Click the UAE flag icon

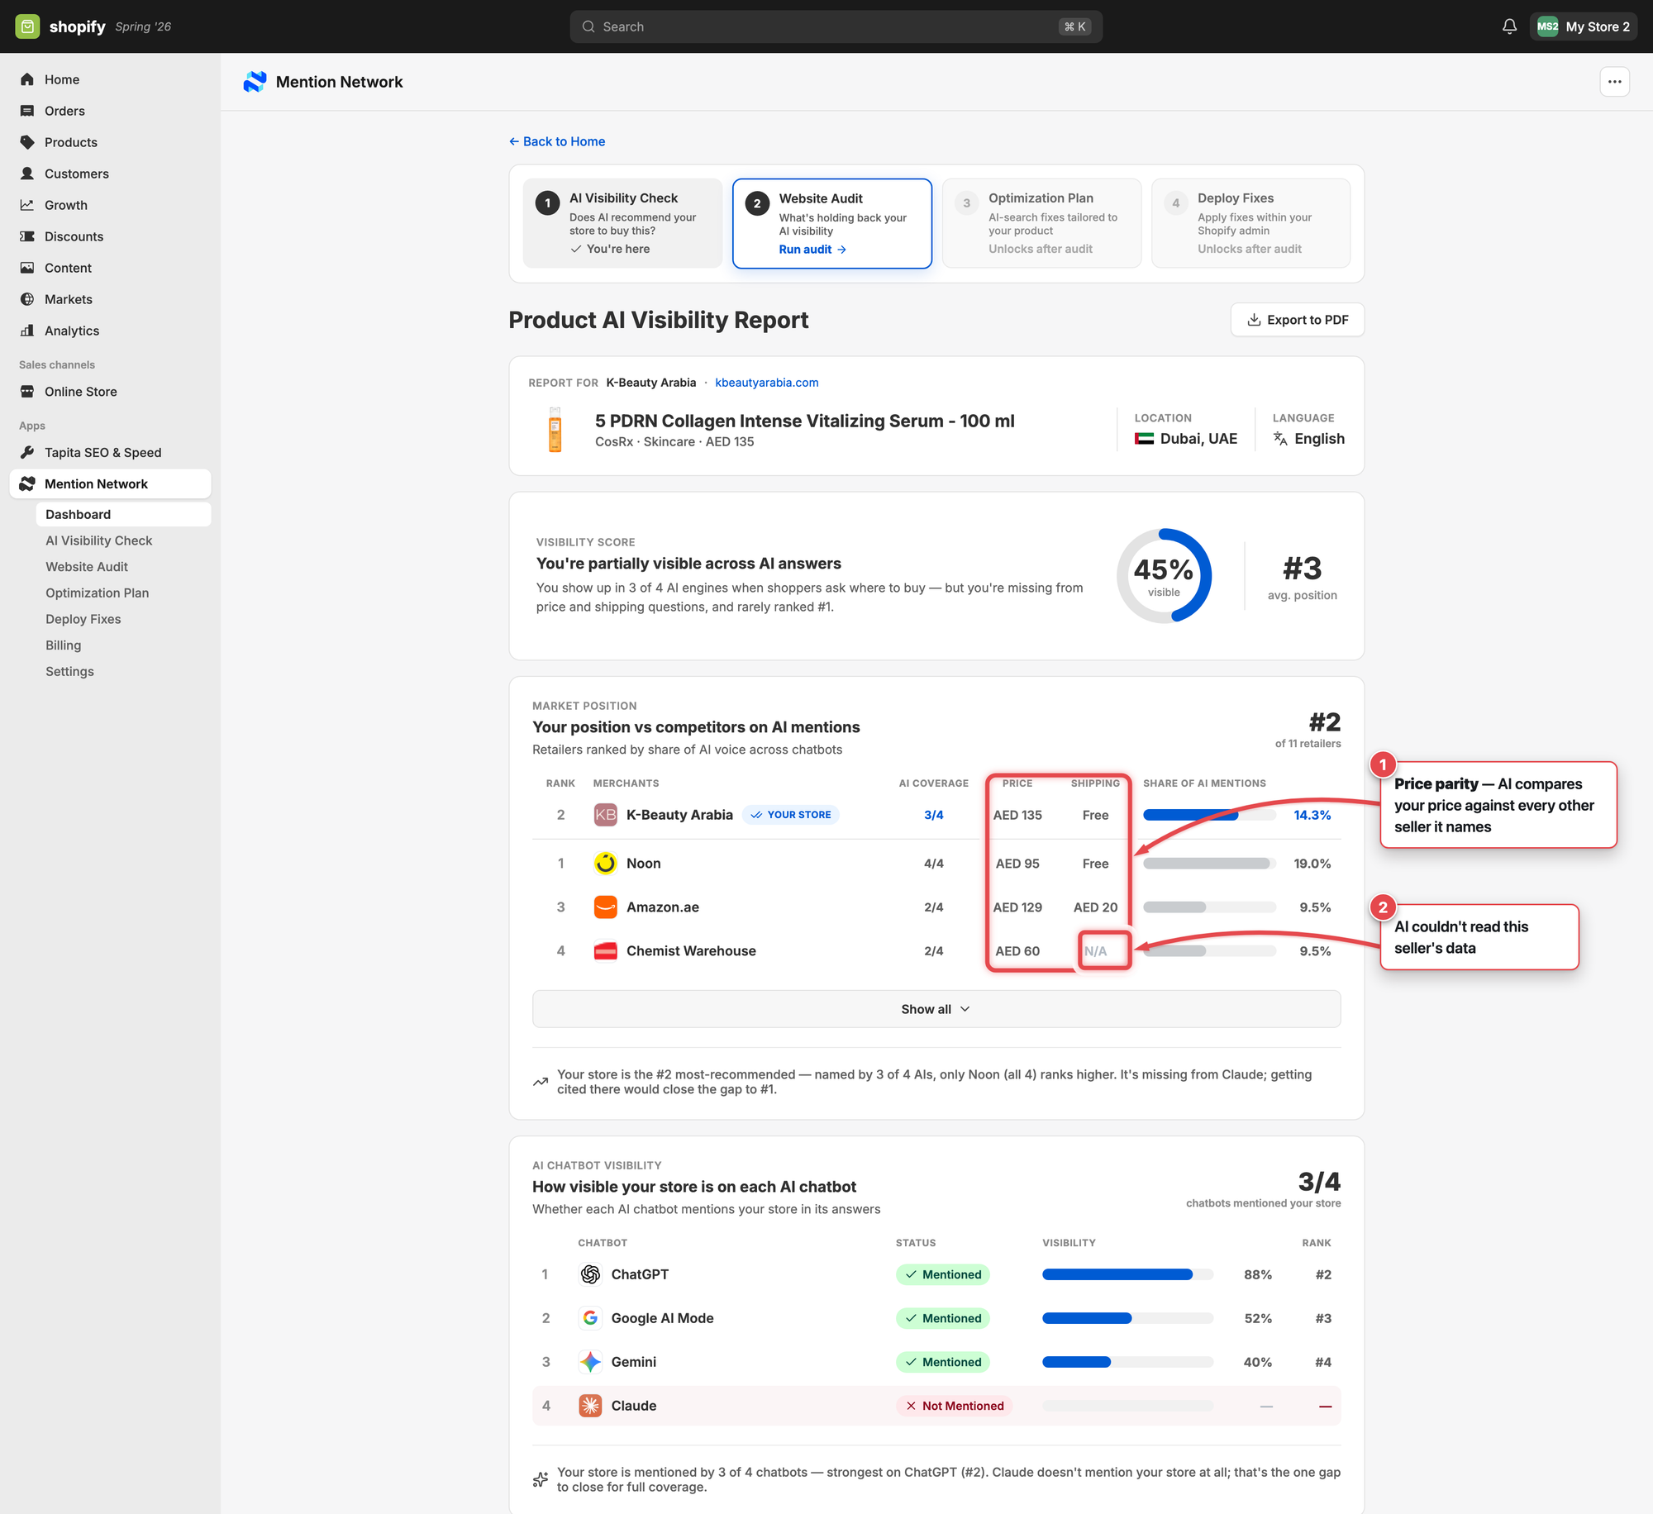pos(1144,439)
